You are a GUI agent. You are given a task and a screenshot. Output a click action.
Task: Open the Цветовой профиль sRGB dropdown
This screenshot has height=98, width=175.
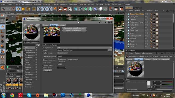(84, 56)
